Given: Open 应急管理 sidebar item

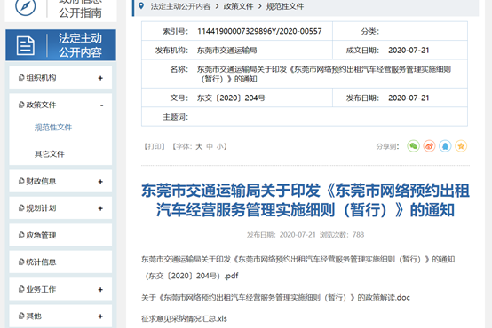Looking at the screenshot, I should (60, 235).
